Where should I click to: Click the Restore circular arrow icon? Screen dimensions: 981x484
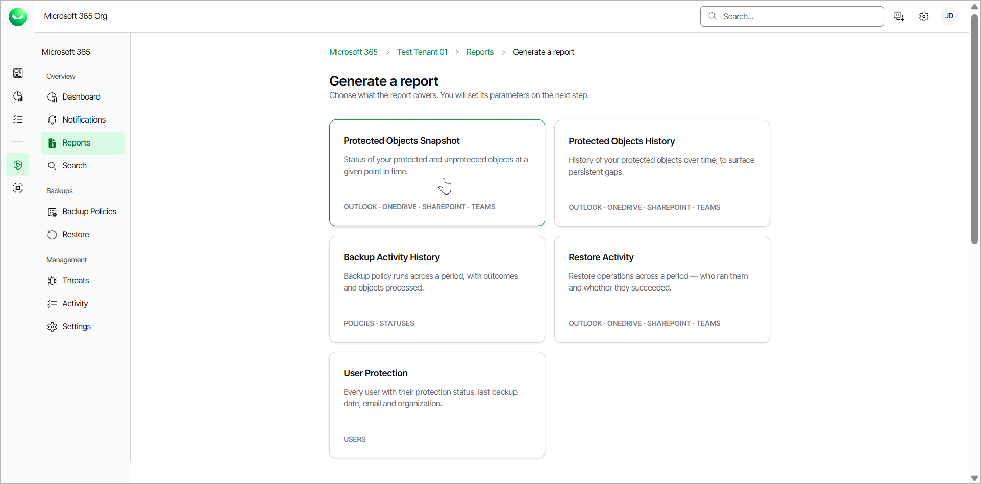(52, 235)
